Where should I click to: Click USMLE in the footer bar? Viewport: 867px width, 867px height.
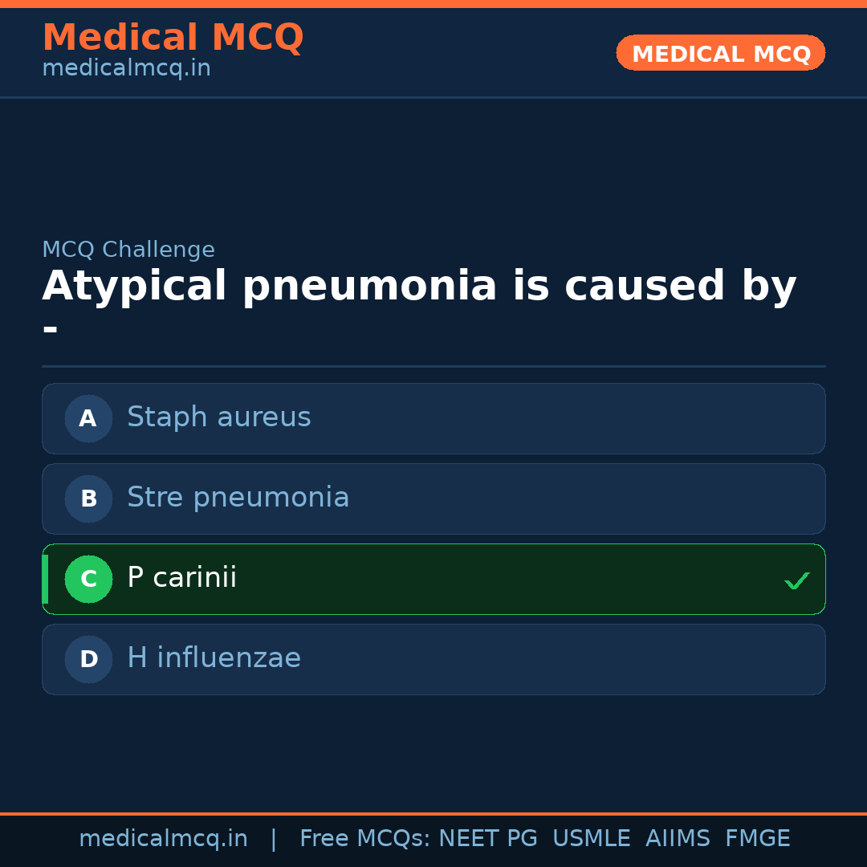(592, 838)
